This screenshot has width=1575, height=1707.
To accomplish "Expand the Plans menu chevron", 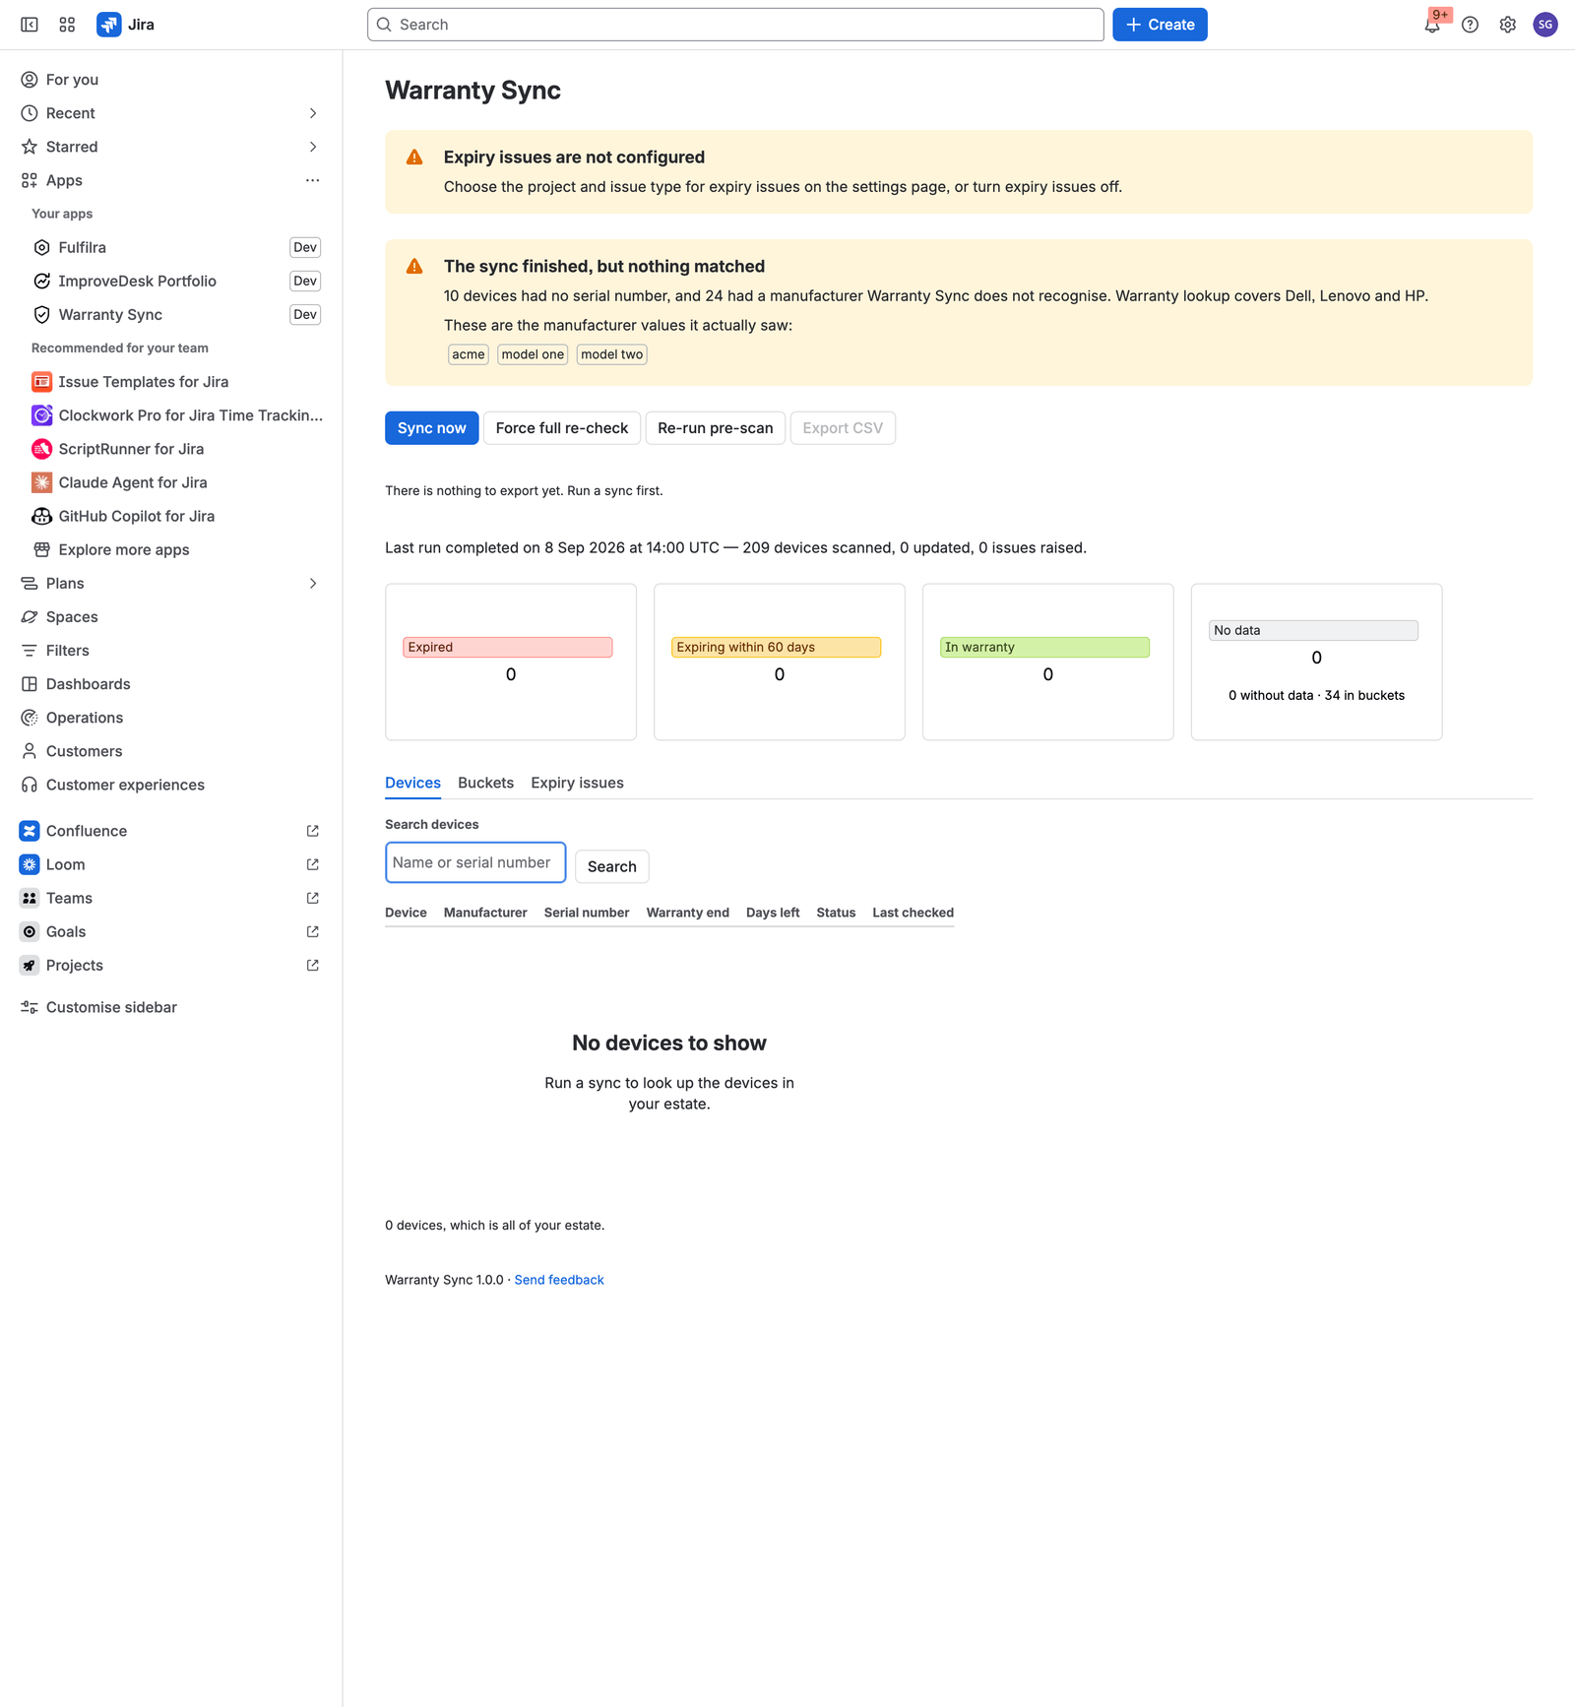I will coord(313,584).
